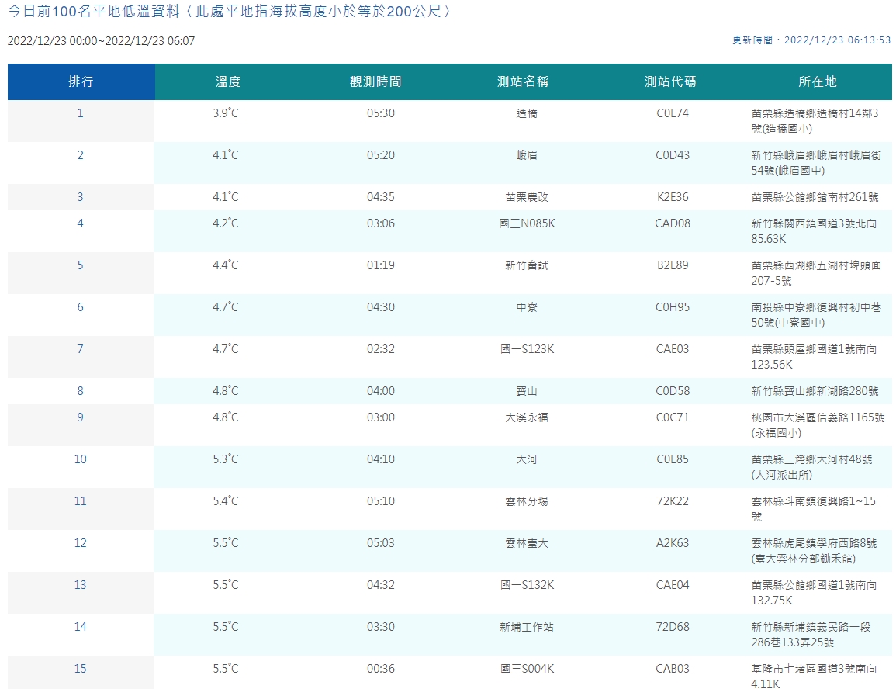Image resolution: width=896 pixels, height=689 pixels.
Task: Click observation time 00:36
Action: pos(381,669)
